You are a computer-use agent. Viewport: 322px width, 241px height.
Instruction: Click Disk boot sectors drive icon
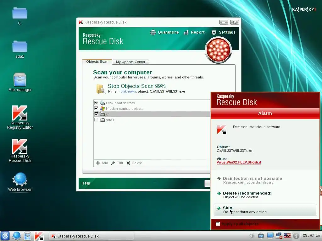pos(102,103)
